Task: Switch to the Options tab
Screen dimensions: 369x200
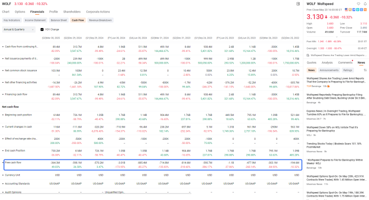Action: (20, 12)
